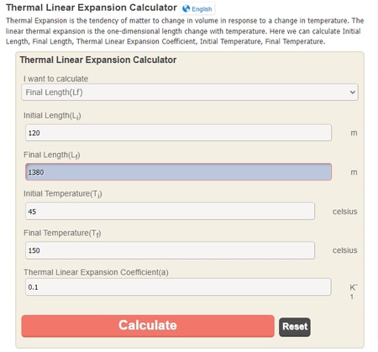378x352 pixels.
Task: Click the Initial Length(Li) label
Action: (52, 116)
